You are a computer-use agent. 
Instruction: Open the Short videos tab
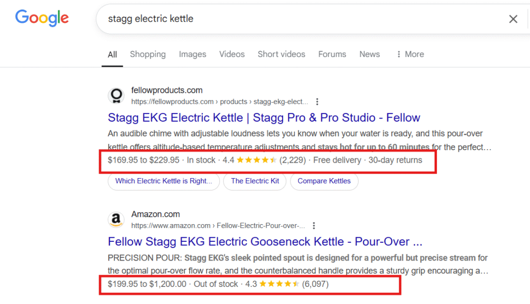[281, 54]
